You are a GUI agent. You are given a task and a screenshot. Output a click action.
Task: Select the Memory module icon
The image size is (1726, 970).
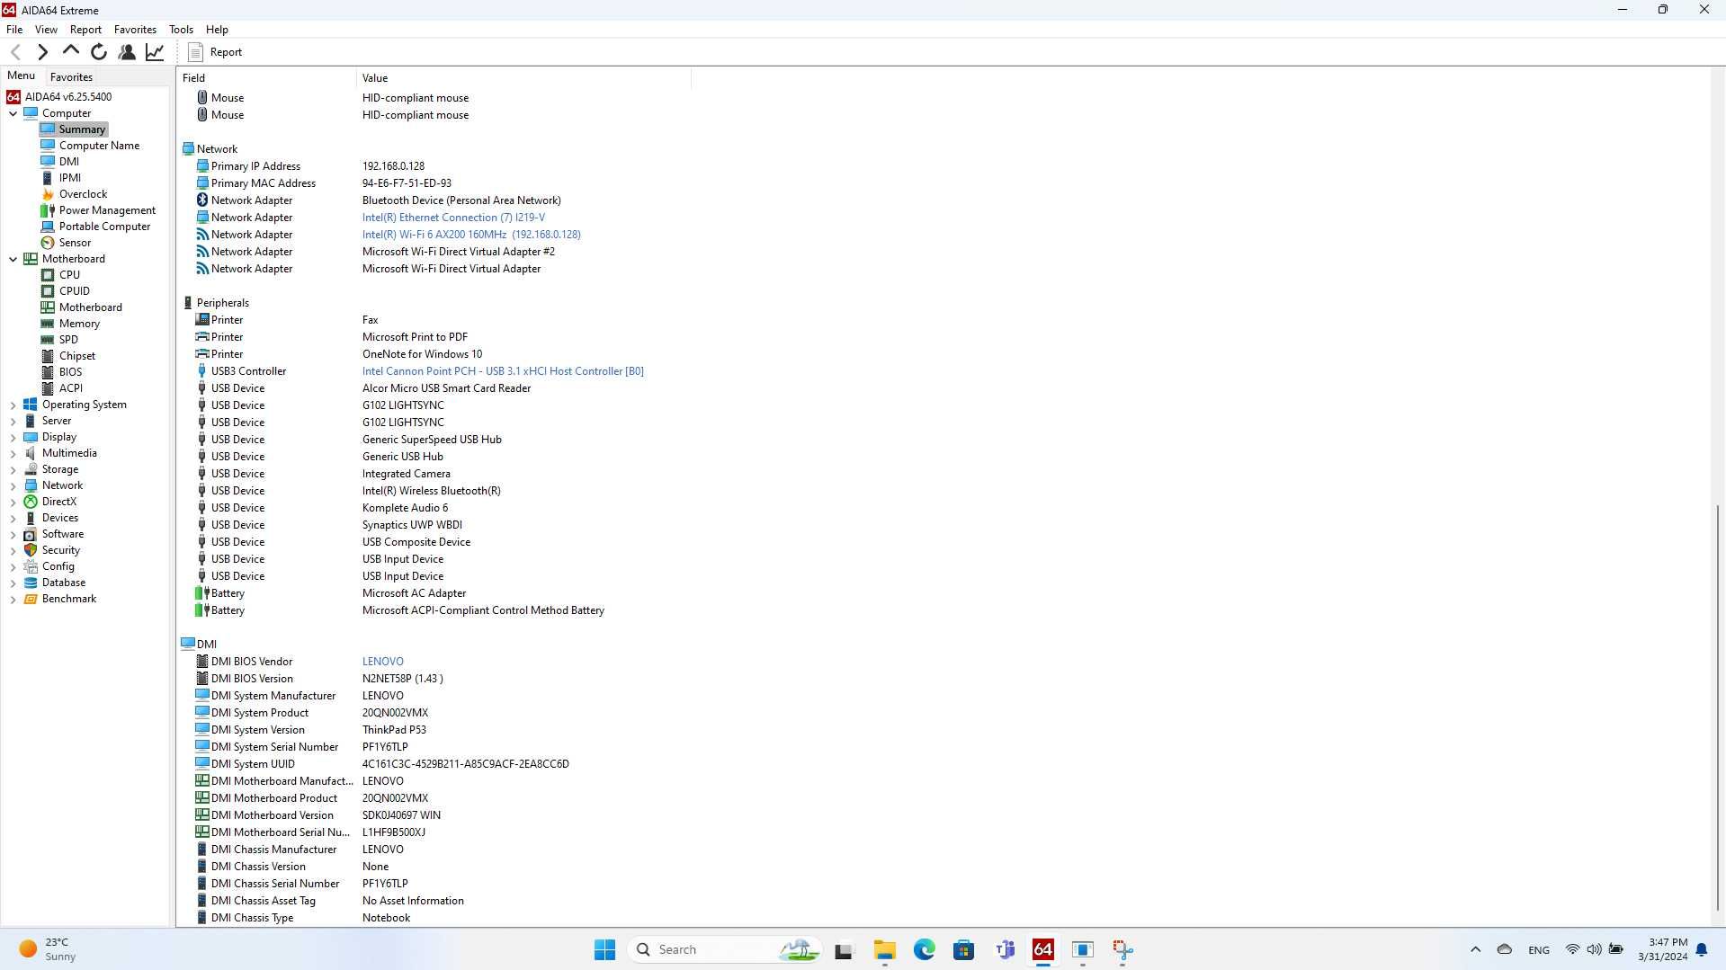pyautogui.click(x=48, y=324)
